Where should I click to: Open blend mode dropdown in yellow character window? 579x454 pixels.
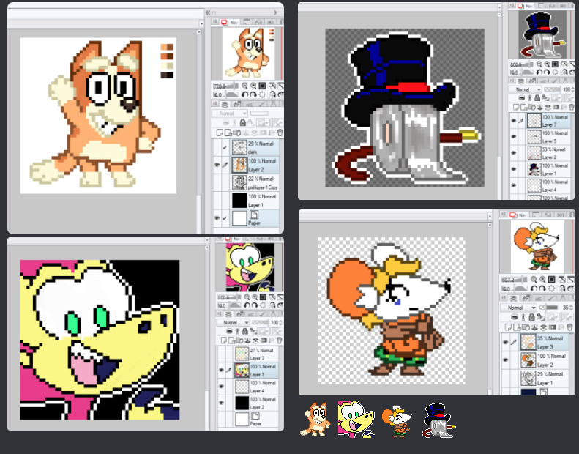232,322
